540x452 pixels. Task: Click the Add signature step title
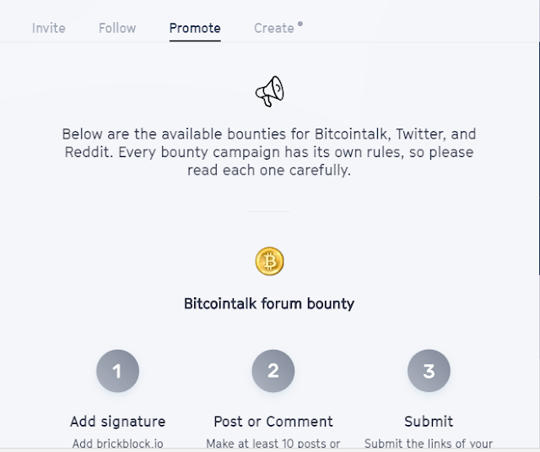point(117,421)
